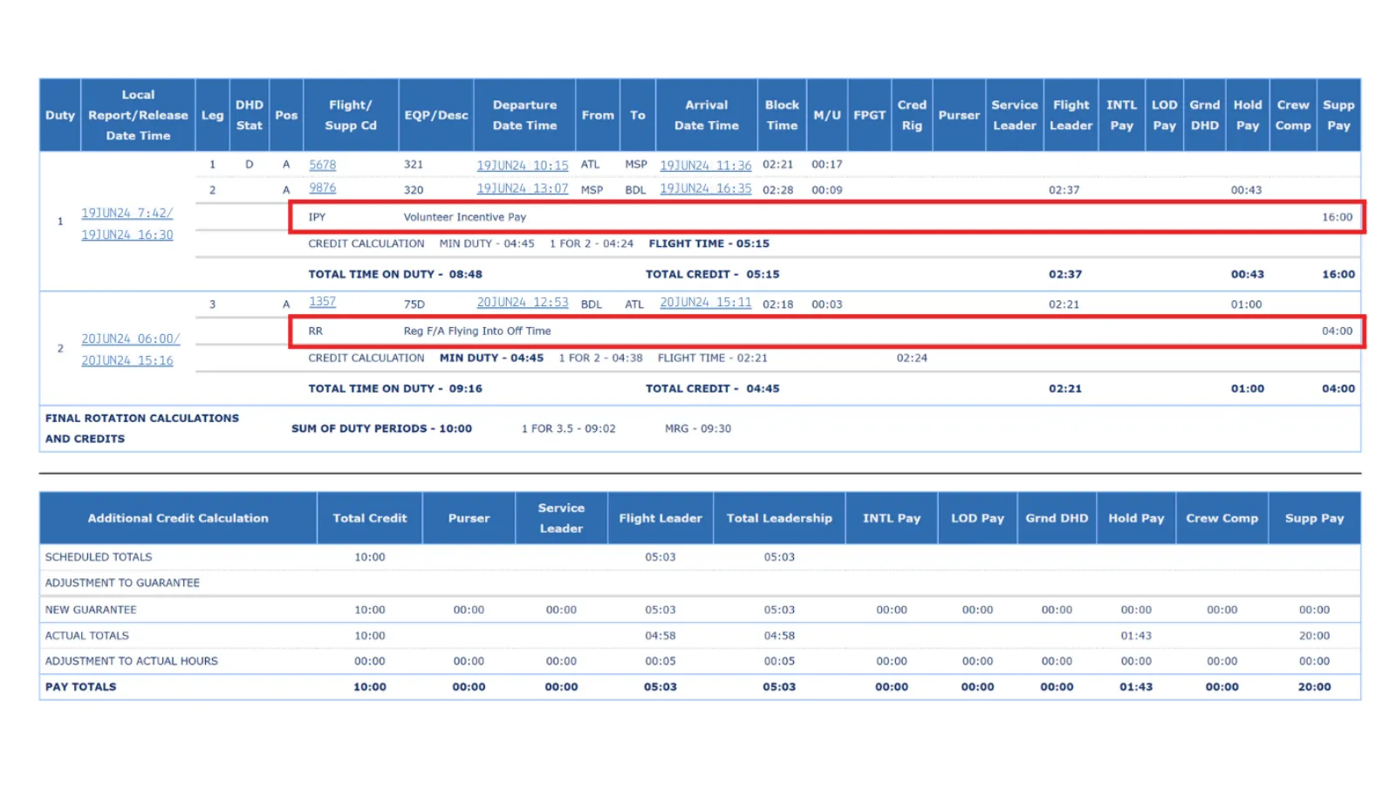
Task: Click departure time 19JUN24 13:07
Action: pos(522,188)
